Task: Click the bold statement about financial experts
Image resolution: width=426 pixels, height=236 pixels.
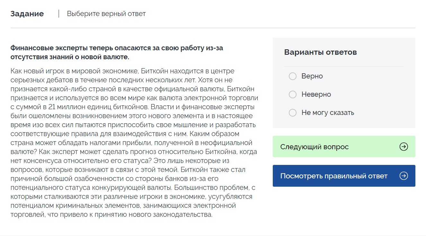Action: [x=117, y=53]
